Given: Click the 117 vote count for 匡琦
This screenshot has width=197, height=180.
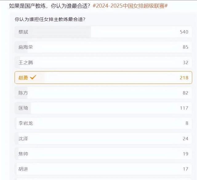Looking at the screenshot, I should pyautogui.click(x=184, y=108).
